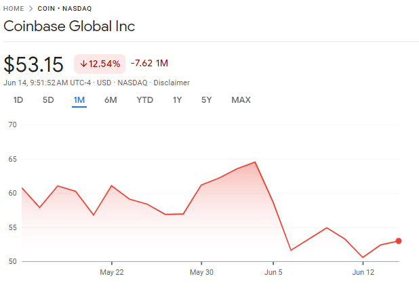Viewport: 419px width, 289px height.
Task: Show the MAX range chart
Action: click(x=241, y=100)
